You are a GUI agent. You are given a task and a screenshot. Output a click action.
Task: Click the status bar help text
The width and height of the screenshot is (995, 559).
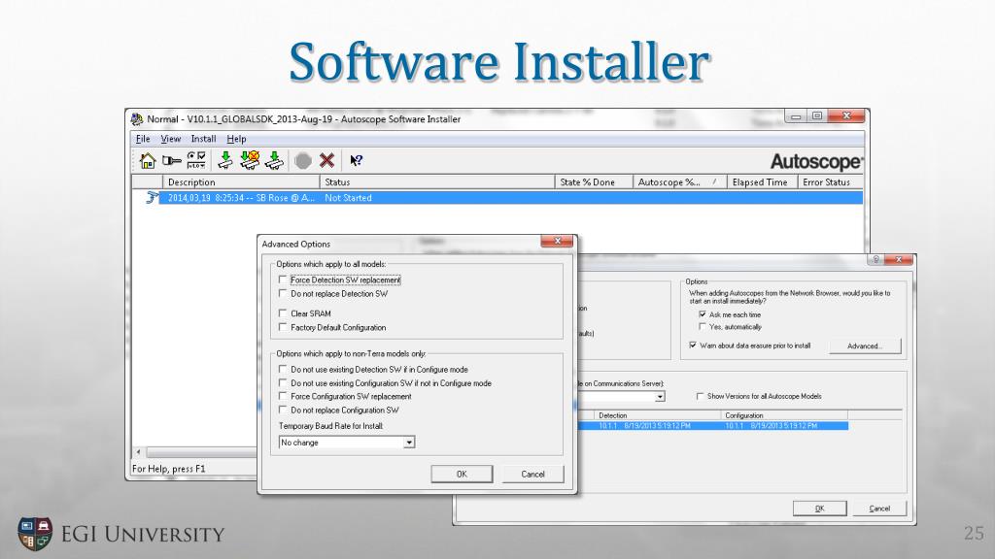[x=169, y=469]
